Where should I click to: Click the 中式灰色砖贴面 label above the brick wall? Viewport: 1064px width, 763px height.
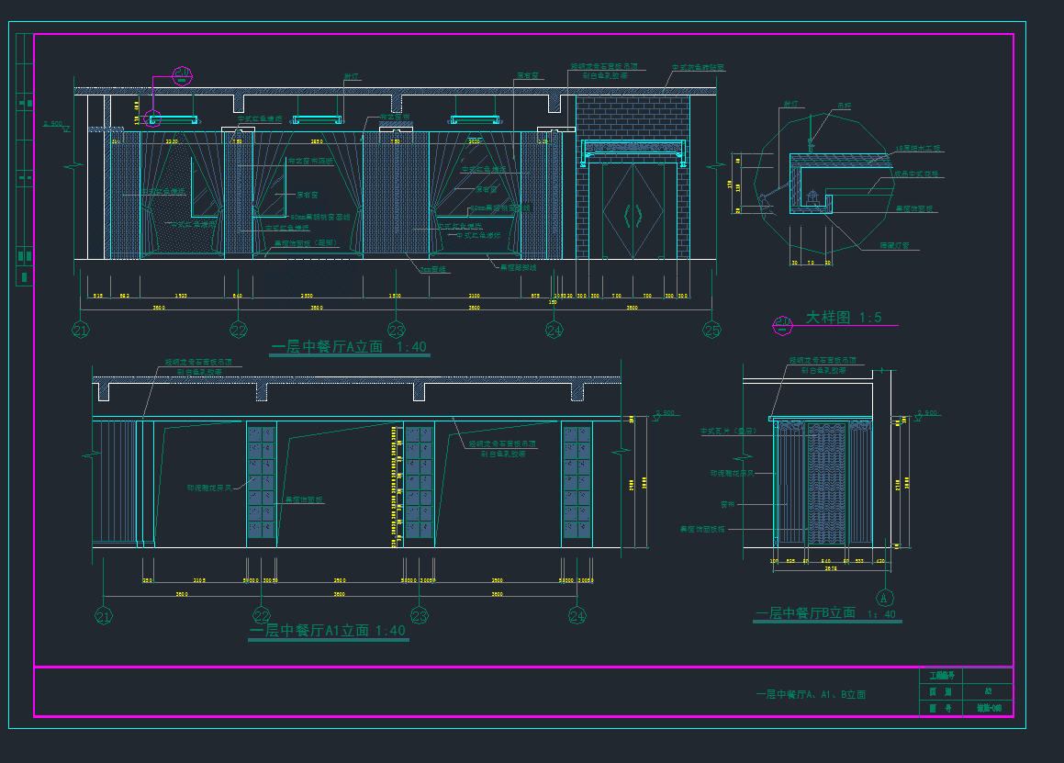coord(698,68)
